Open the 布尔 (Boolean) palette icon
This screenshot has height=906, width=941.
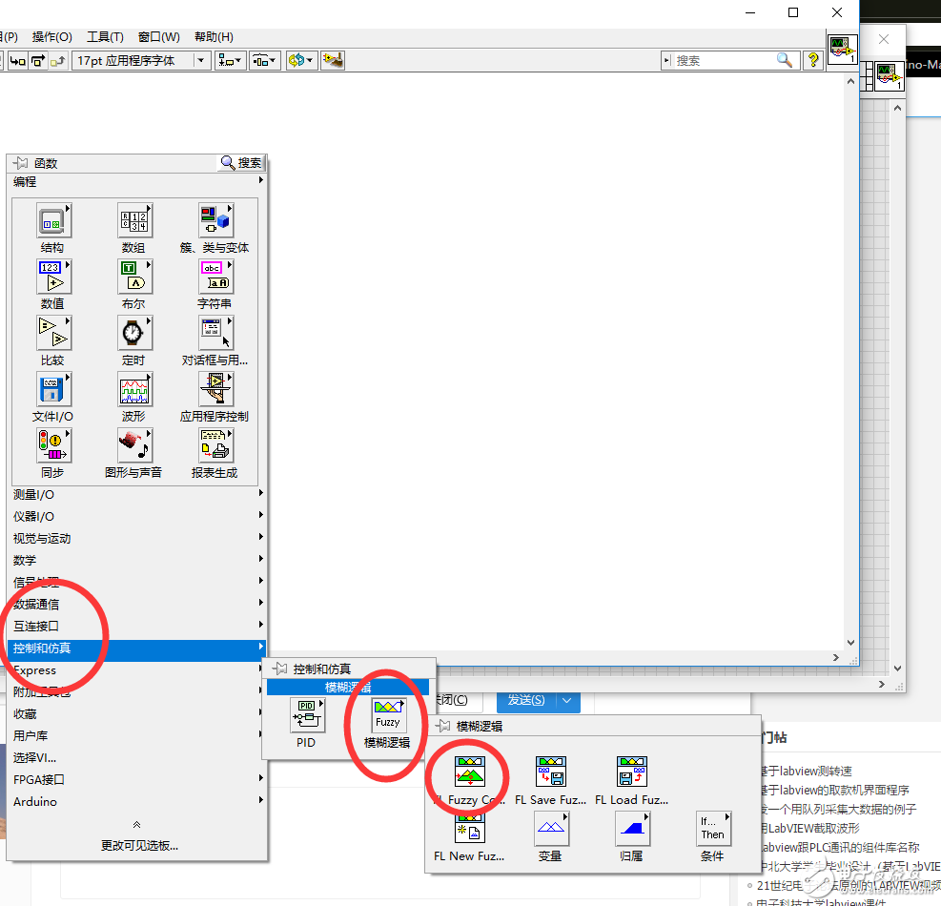[x=134, y=277]
